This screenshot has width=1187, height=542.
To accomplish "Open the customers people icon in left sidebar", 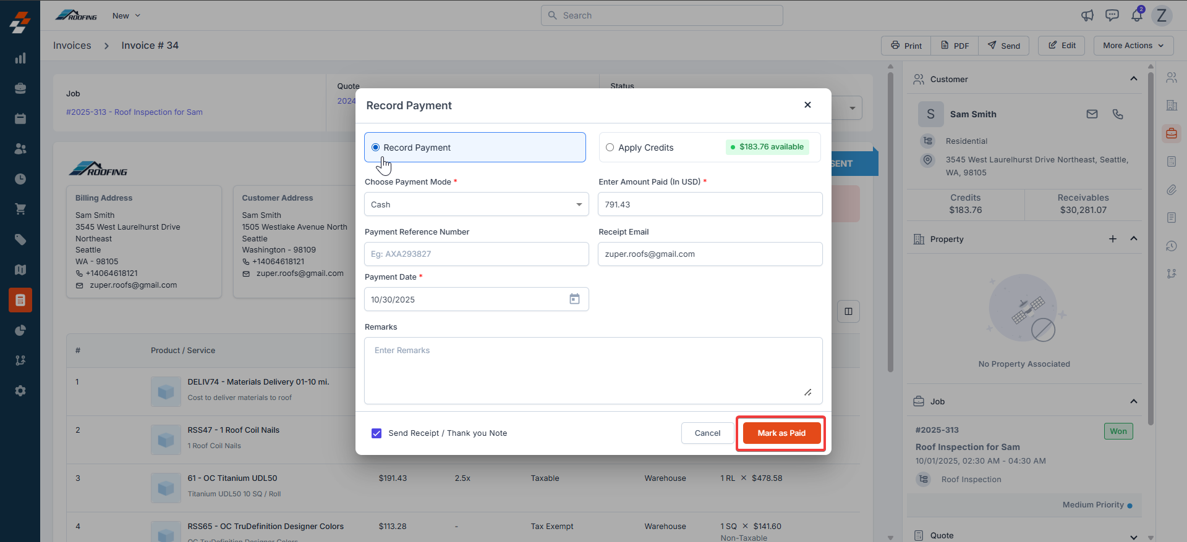I will [20, 149].
